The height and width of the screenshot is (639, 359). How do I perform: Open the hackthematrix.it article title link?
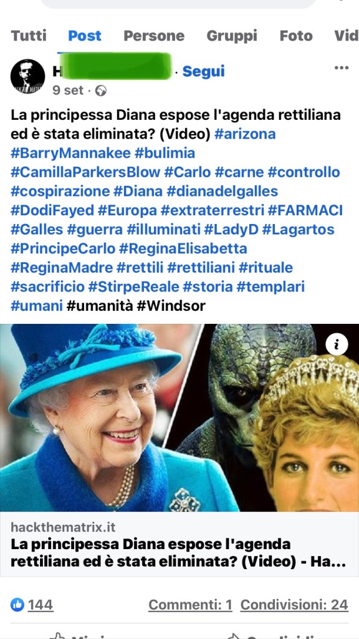pyautogui.click(x=178, y=553)
